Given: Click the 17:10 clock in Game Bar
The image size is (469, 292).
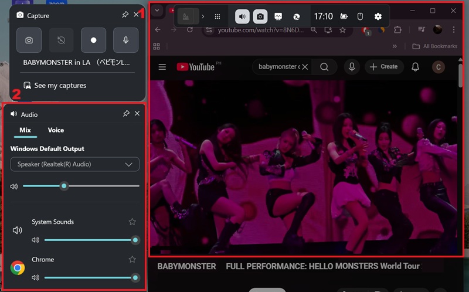Looking at the screenshot, I should pyautogui.click(x=324, y=16).
